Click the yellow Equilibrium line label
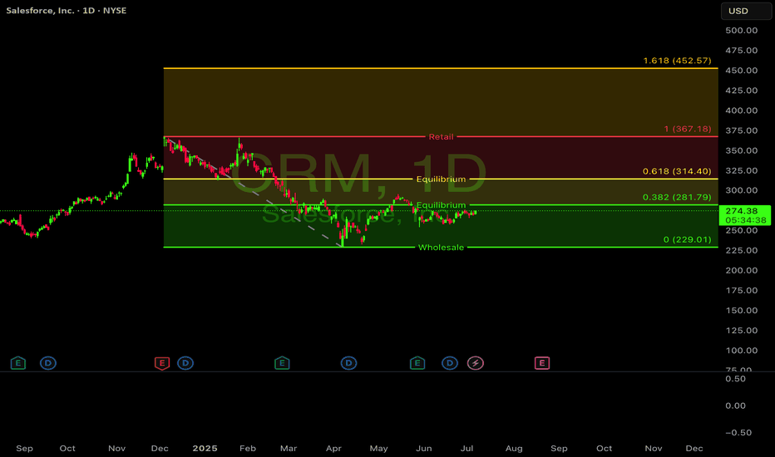 tap(441, 179)
